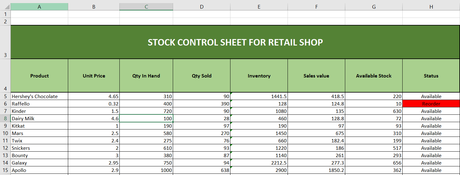Select row 8 header

[5, 118]
